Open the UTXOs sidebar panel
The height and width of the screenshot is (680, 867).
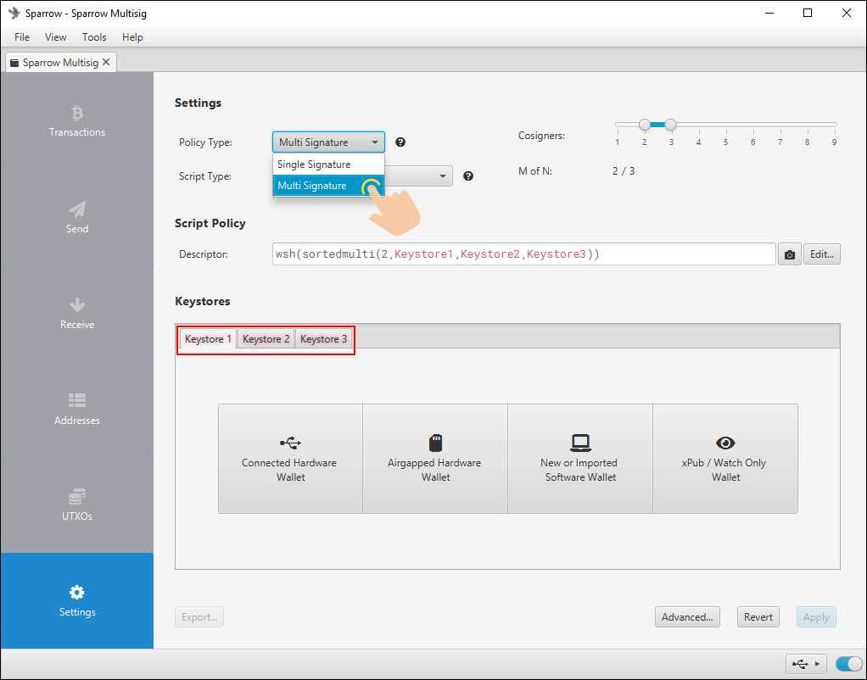77,505
